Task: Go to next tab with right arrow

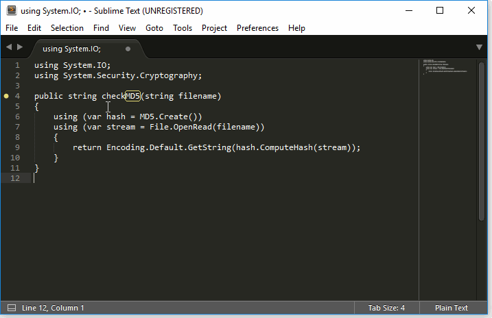Action: [20, 47]
